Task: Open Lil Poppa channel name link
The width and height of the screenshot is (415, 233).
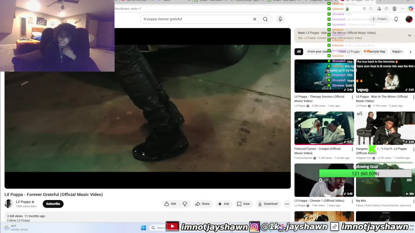Action: [x=23, y=202]
